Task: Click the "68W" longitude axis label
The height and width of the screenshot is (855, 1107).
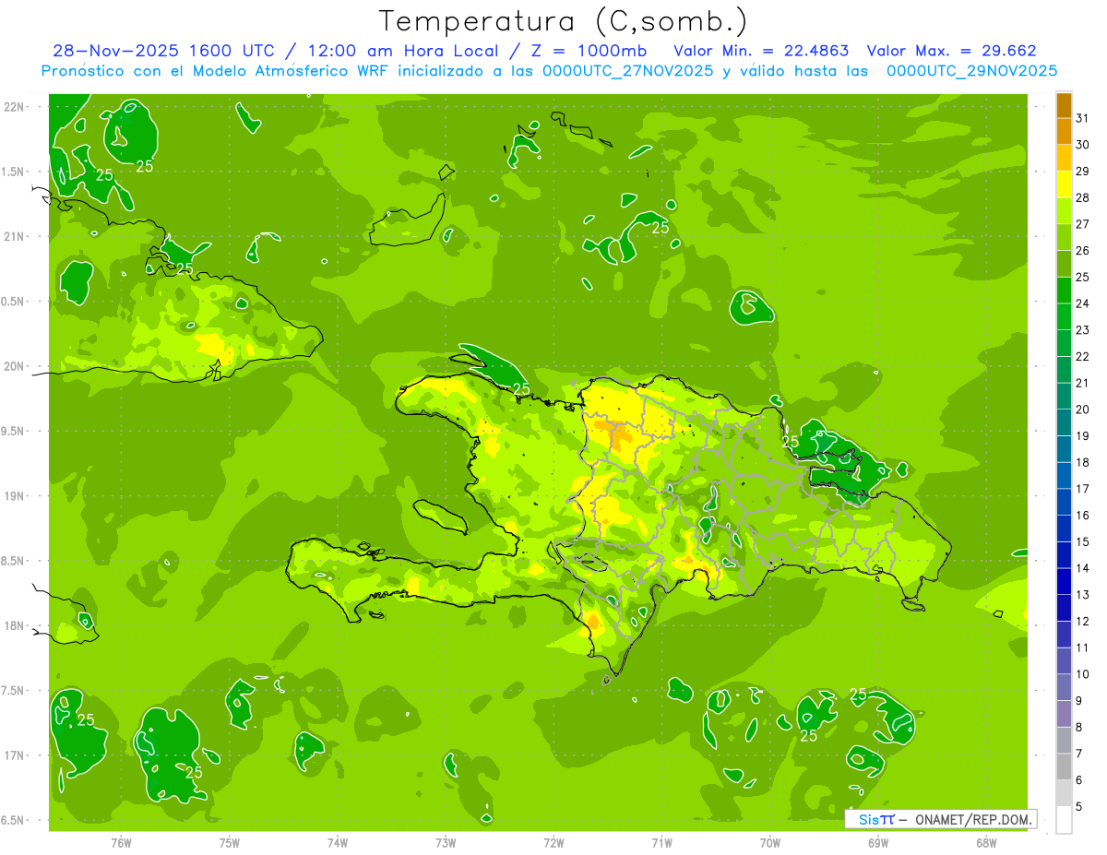Action: click(986, 843)
